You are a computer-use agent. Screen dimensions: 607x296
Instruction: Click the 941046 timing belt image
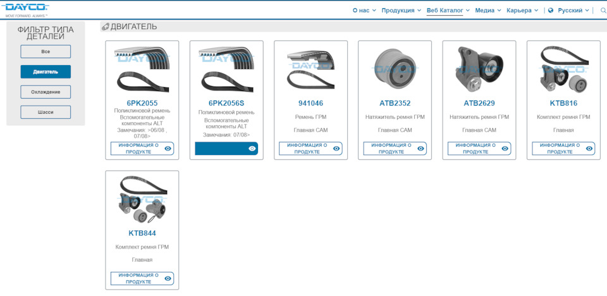310,70
